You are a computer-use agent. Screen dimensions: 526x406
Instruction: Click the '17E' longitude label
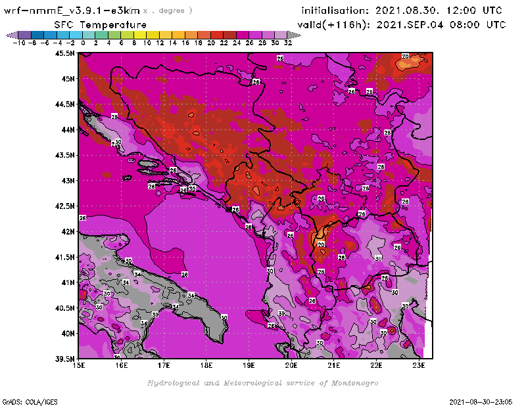coord(164,365)
